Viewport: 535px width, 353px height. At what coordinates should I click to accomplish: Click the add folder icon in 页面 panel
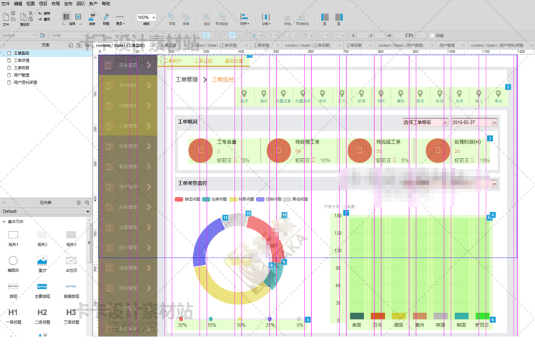click(79, 45)
